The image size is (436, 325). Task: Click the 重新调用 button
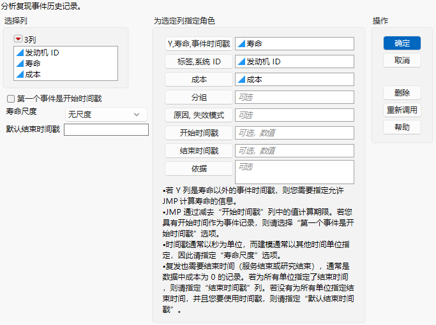402,110
